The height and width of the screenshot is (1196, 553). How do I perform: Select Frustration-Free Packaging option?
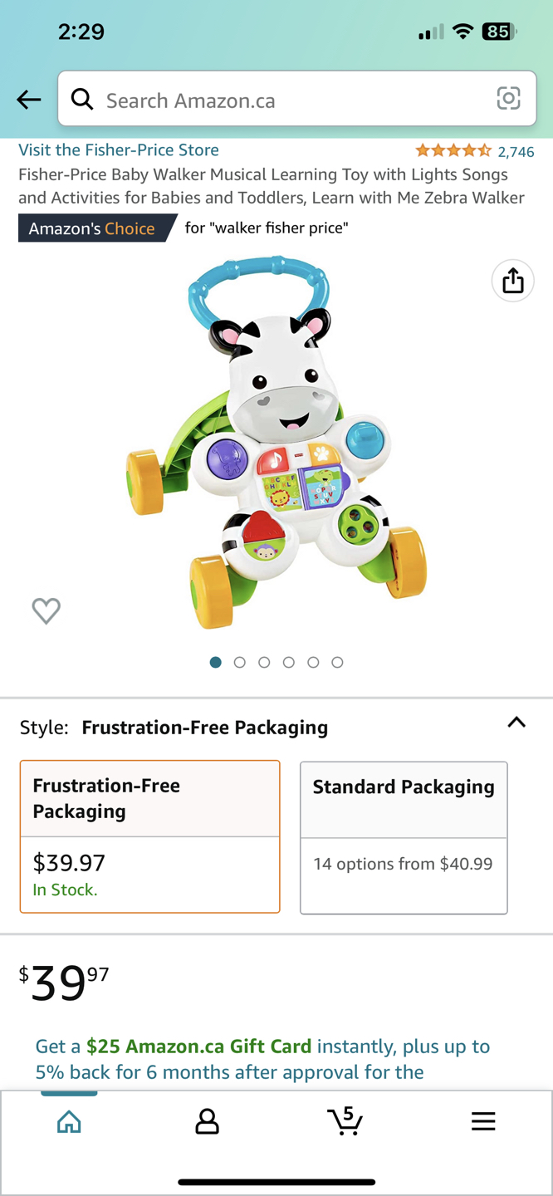click(x=149, y=836)
